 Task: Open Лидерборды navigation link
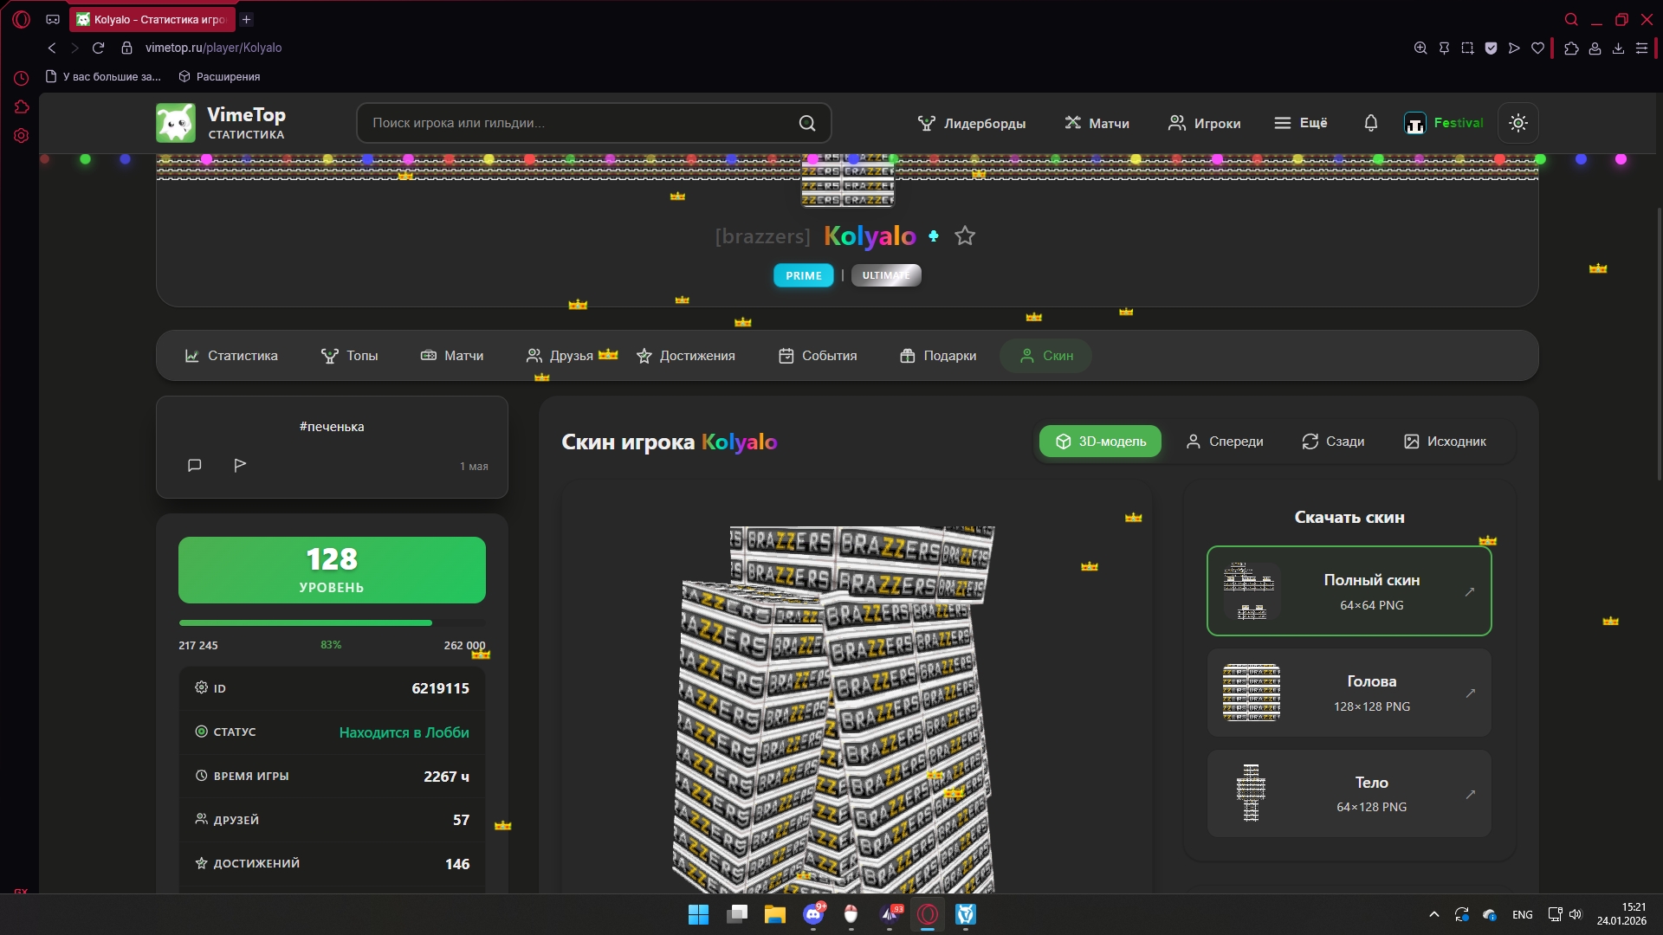tap(972, 123)
